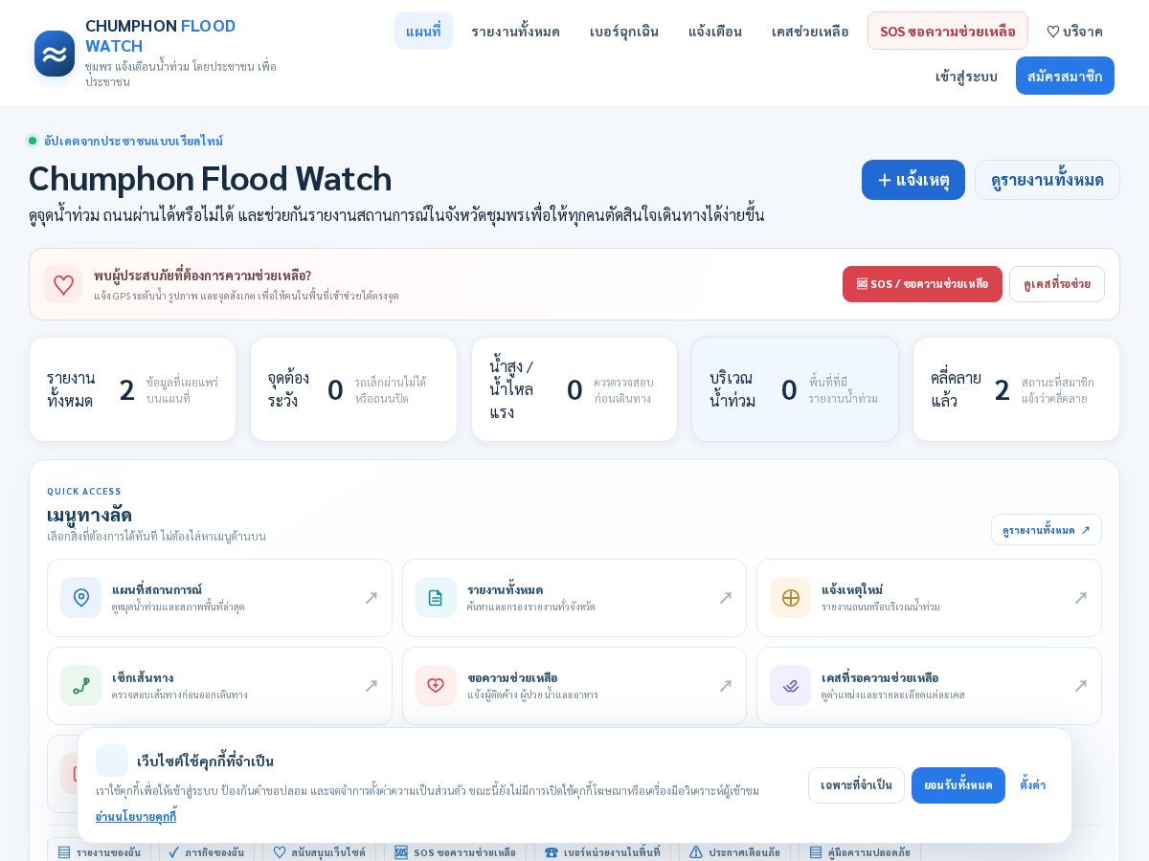Screen dimensions: 1149x861
Task: Click the arrow on รายงานทั้งหมด quick card
Action: tap(726, 598)
